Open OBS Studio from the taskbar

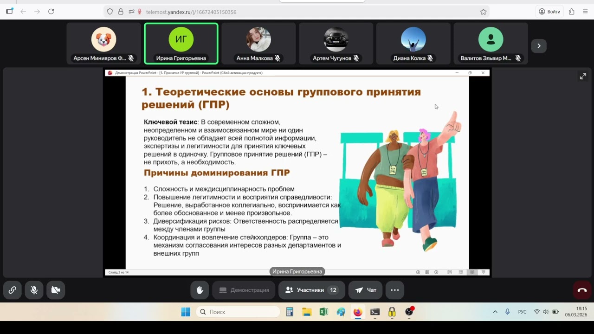pyautogui.click(x=409, y=312)
